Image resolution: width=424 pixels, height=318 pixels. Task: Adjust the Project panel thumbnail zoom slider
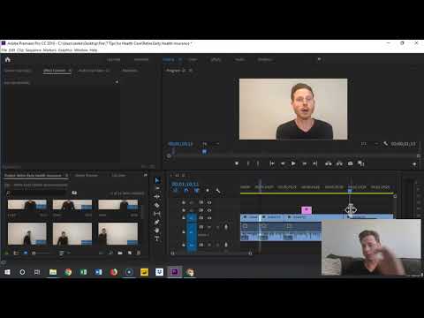click(x=42, y=253)
